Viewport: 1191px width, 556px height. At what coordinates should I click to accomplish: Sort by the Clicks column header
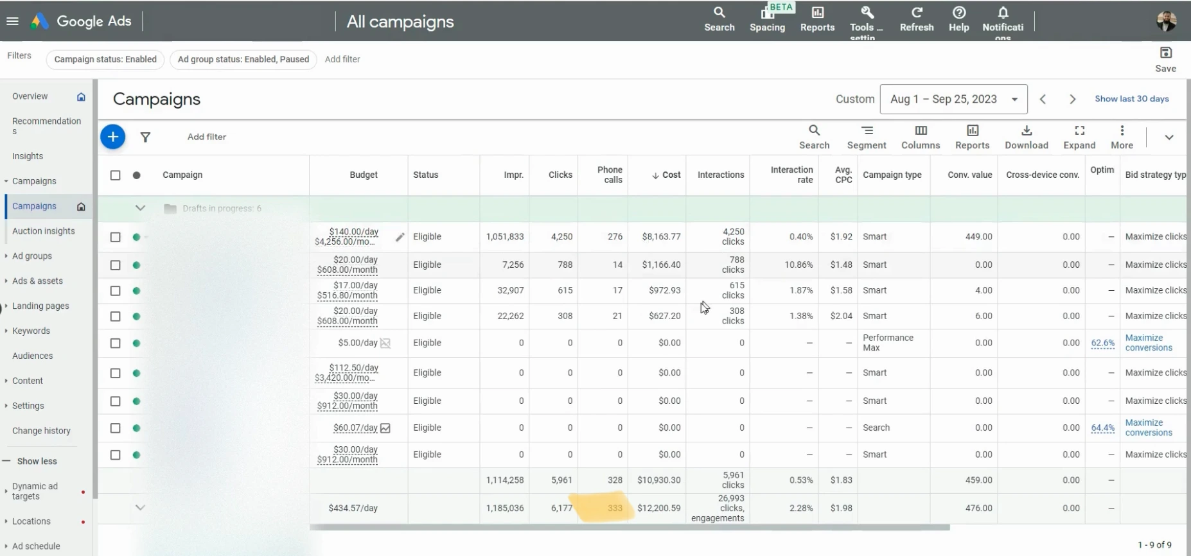[560, 175]
